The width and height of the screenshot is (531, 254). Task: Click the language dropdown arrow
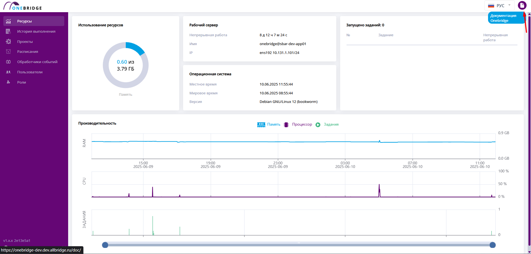(509, 5)
